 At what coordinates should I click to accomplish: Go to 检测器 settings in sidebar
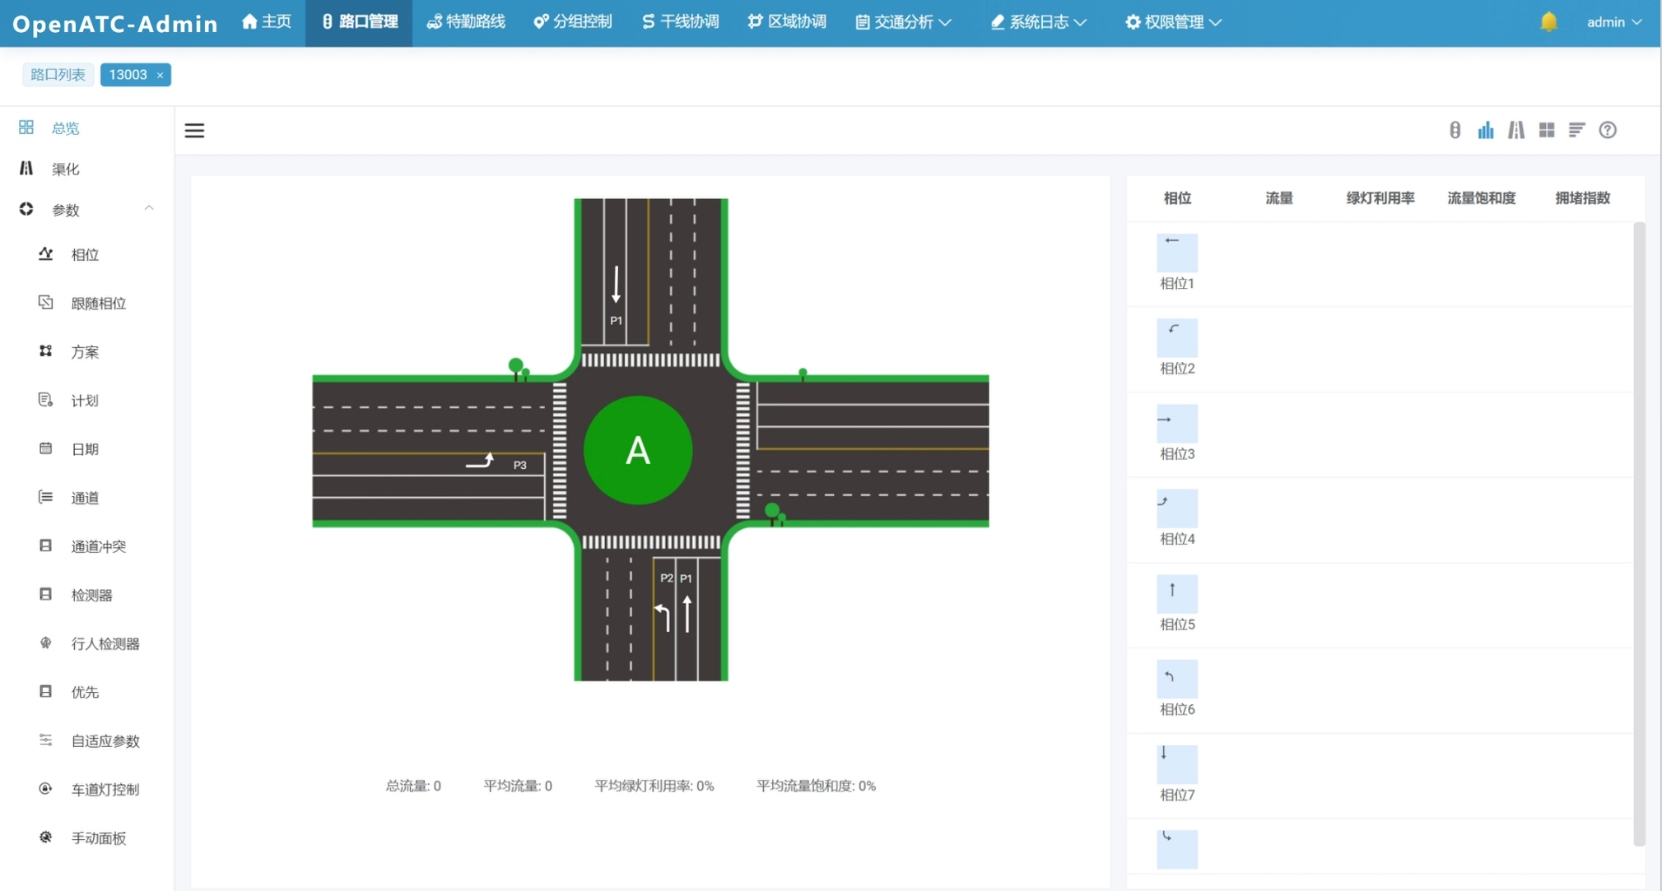click(x=91, y=595)
